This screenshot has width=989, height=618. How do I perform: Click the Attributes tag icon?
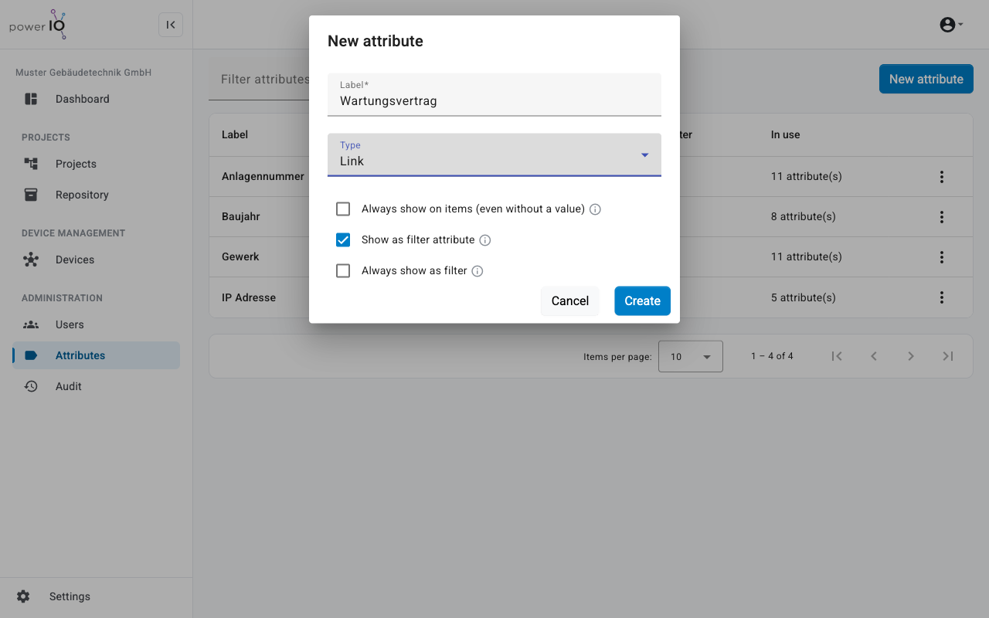tap(31, 355)
